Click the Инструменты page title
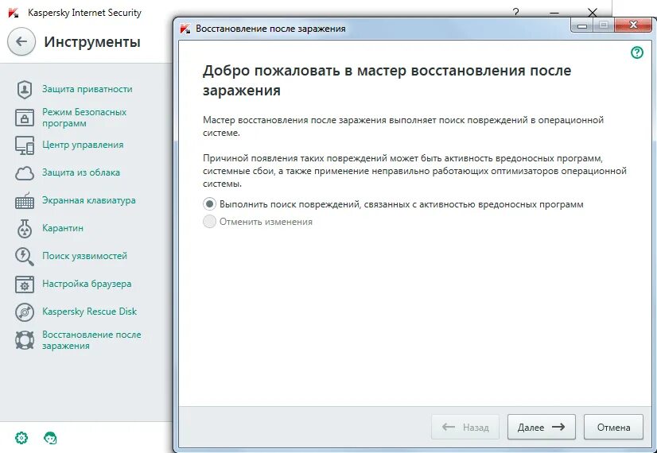 tap(92, 42)
